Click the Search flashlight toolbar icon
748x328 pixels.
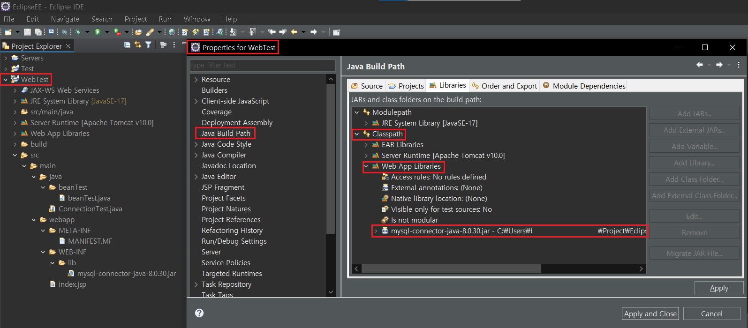(x=150, y=32)
